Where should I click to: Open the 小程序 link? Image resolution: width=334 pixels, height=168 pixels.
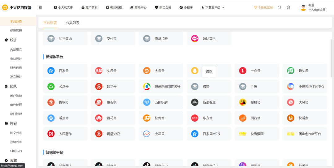coord(186,7)
